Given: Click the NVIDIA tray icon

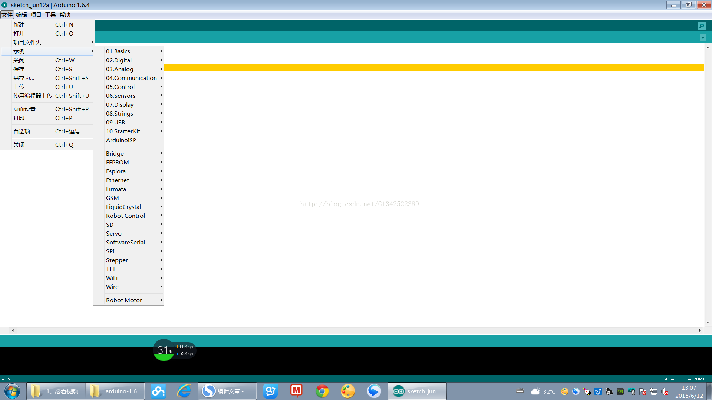Looking at the screenshot, I should 620,391.
